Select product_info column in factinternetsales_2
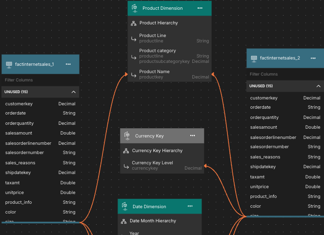The width and height of the screenshot is (324, 235). (x=285, y=196)
